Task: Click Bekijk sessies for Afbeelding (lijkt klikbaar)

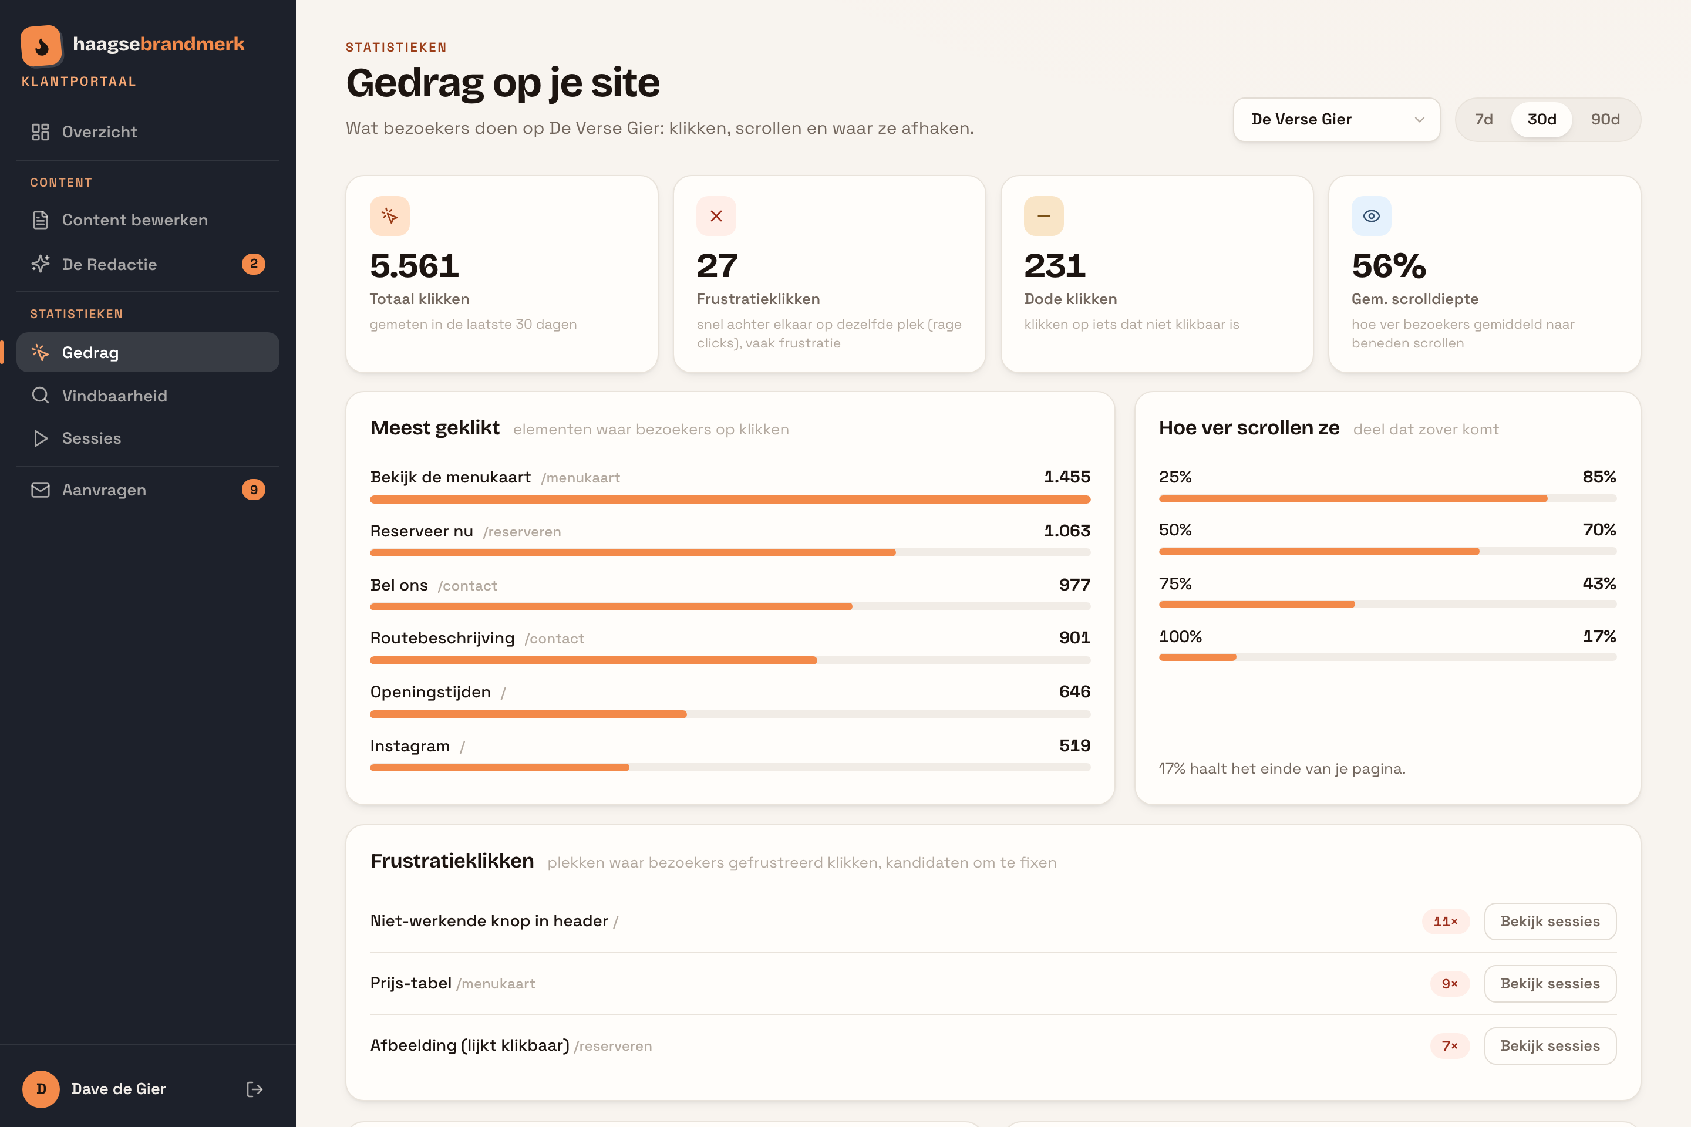Action: click(x=1550, y=1046)
